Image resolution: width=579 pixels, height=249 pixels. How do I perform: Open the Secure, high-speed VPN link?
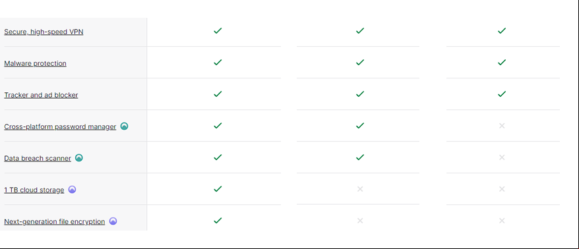(x=44, y=32)
